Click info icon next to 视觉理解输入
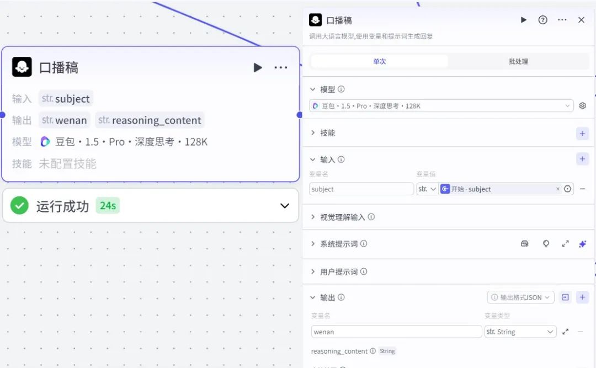Screen dimensions: 596x368 click(x=371, y=217)
